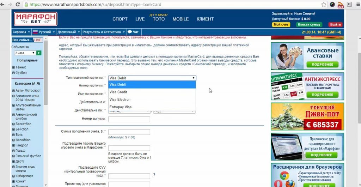The height and width of the screenshot is (187, 361).
Task: Click the browser forward arrow
Action: point(10,4)
